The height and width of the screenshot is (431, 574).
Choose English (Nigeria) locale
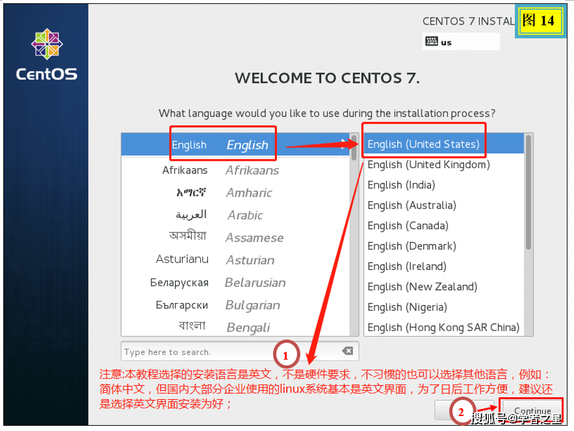(x=444, y=307)
